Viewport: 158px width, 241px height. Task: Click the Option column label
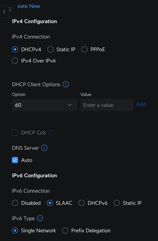tap(19, 94)
